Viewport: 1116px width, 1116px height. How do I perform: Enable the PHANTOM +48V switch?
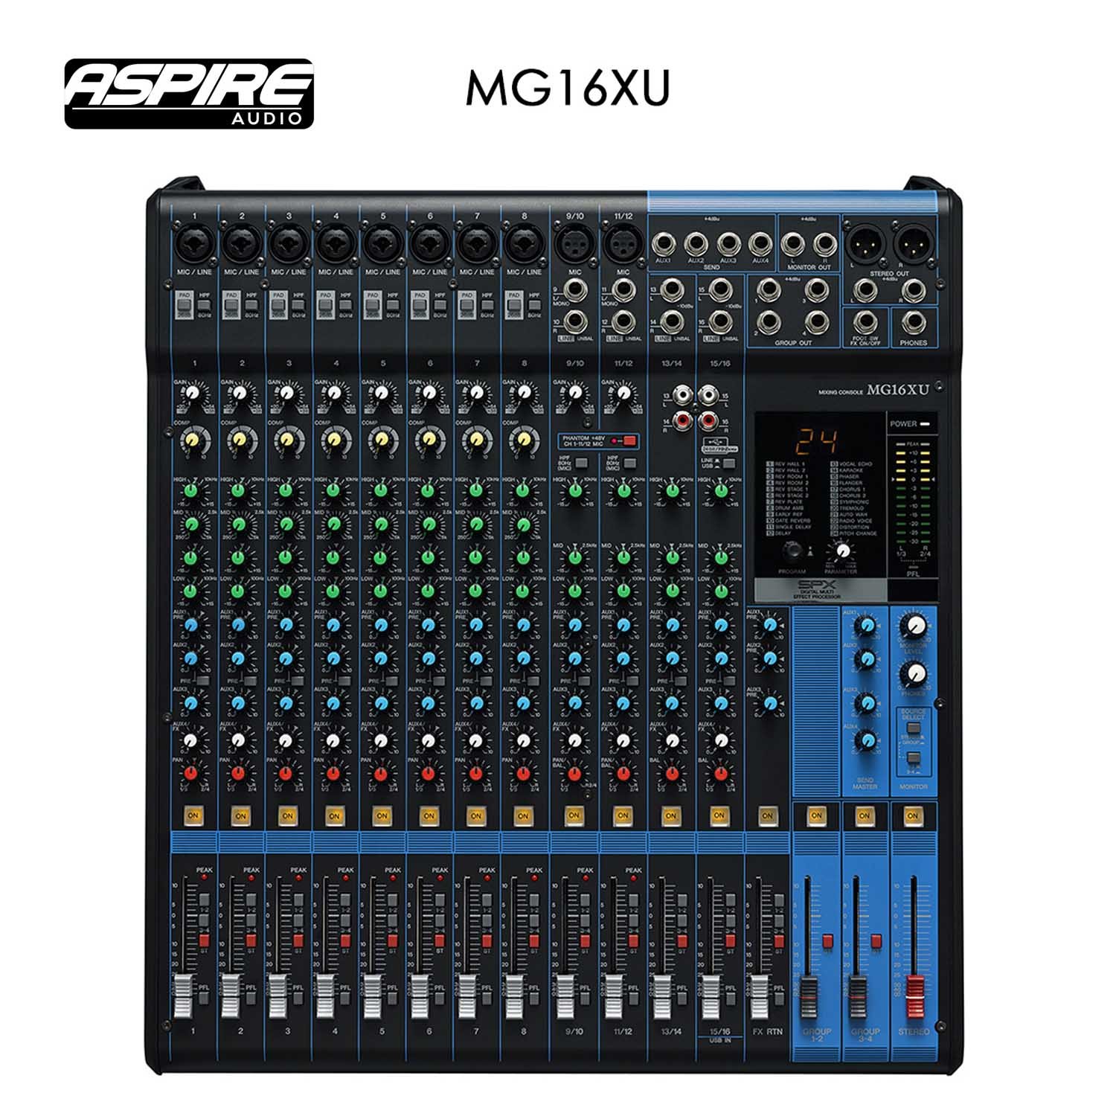coord(629,441)
